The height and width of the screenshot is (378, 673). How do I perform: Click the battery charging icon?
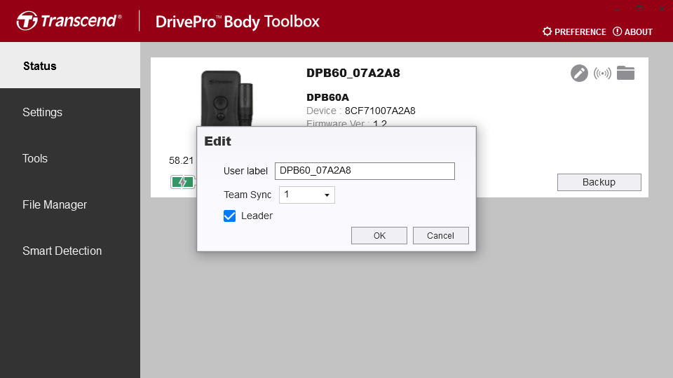click(183, 182)
